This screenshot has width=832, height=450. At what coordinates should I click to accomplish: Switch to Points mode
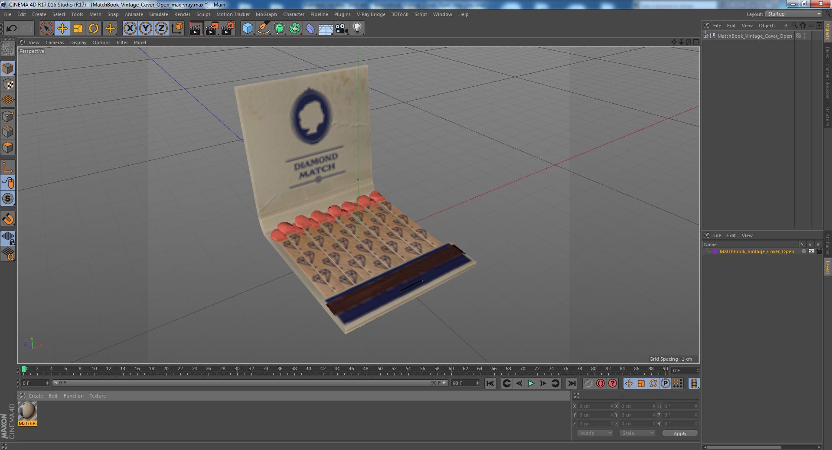(8, 116)
